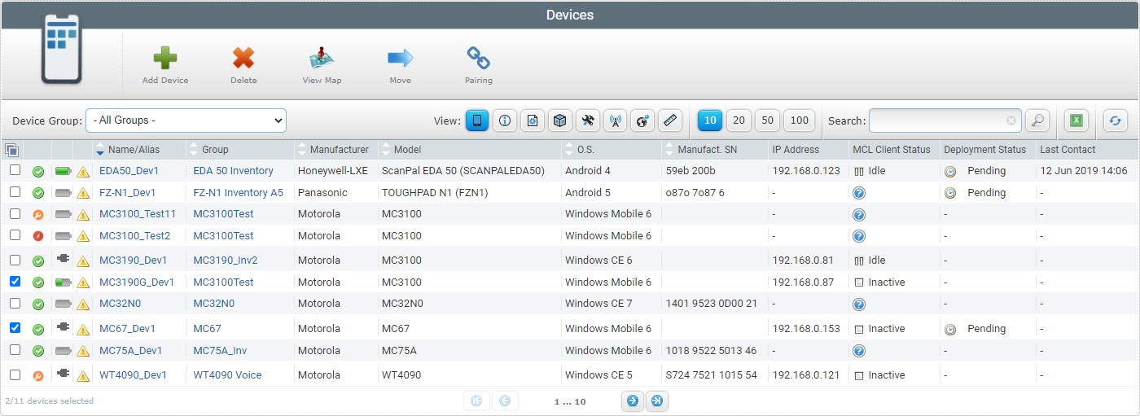Open the MC75A_Dev1 device link

pos(130,351)
